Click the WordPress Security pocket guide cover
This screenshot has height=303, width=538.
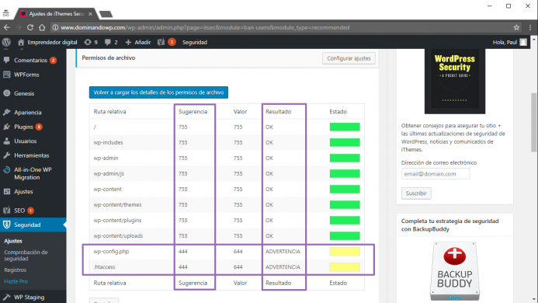[x=455, y=81]
